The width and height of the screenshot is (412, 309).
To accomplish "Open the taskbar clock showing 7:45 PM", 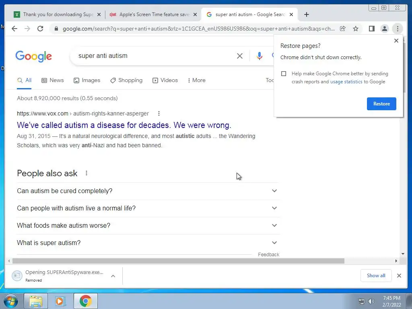I will (x=391, y=301).
